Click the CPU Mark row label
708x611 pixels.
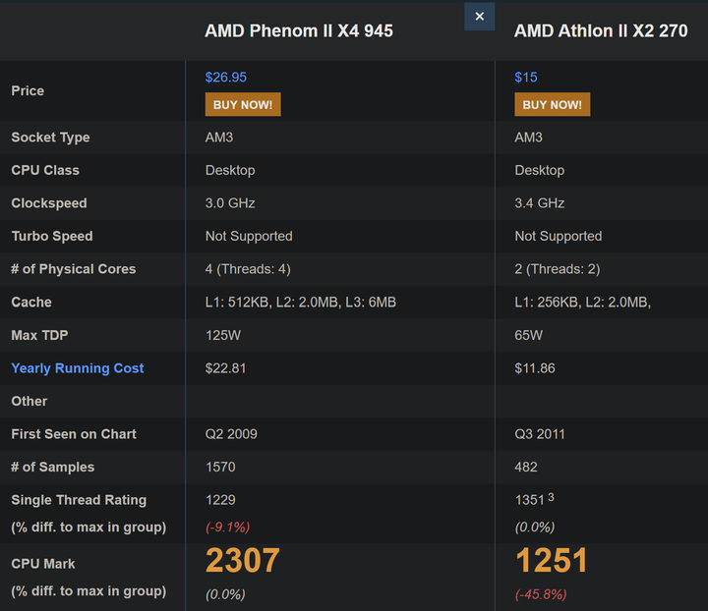coord(43,564)
